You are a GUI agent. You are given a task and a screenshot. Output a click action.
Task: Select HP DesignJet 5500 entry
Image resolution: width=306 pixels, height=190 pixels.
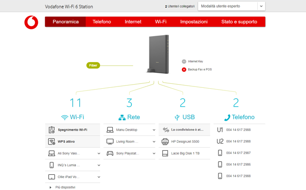click(185, 141)
